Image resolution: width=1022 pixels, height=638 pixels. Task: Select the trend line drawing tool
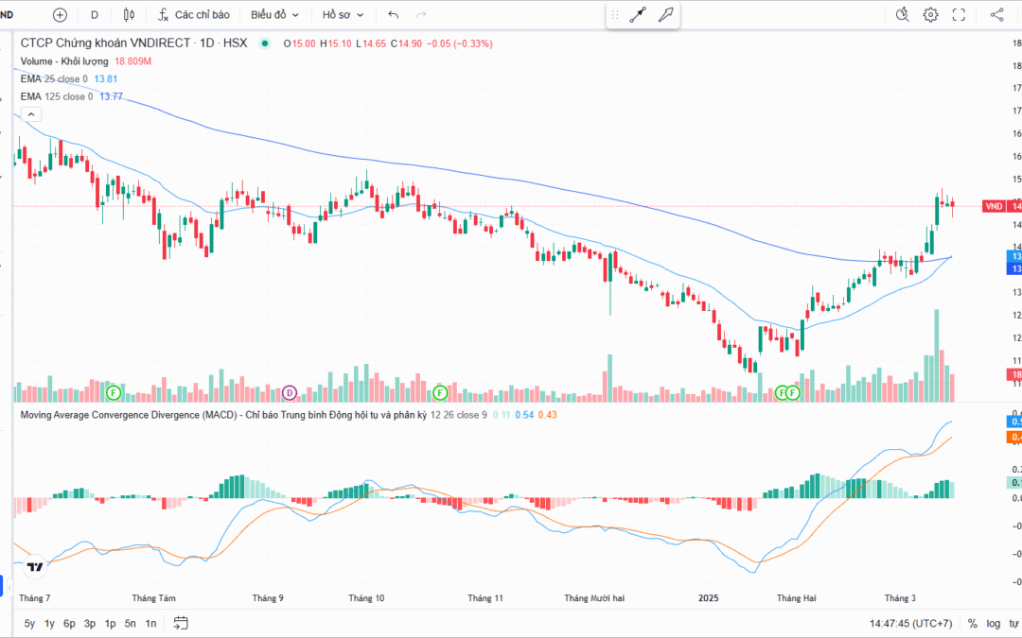(x=637, y=15)
